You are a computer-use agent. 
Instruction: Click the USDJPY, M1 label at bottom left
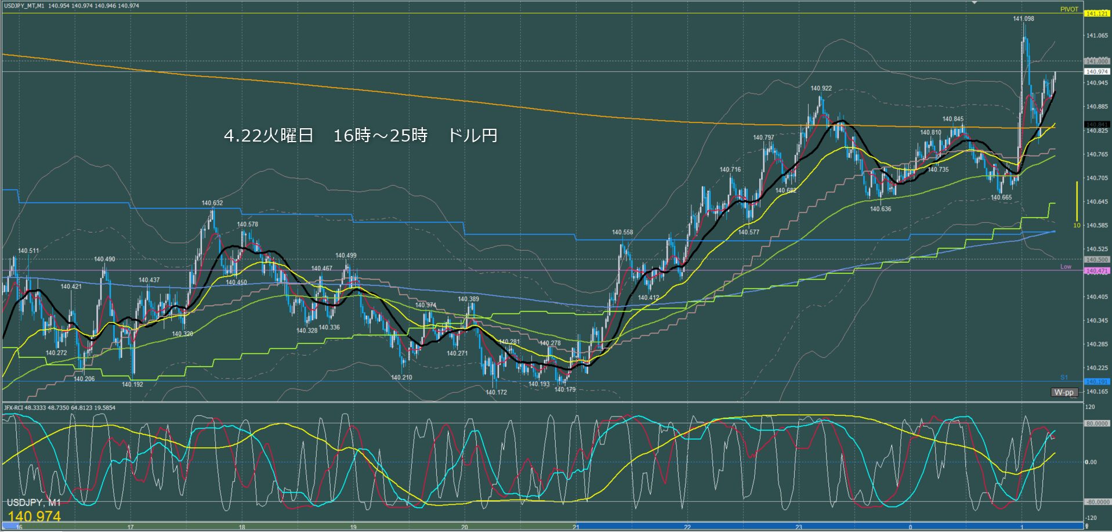point(34,502)
